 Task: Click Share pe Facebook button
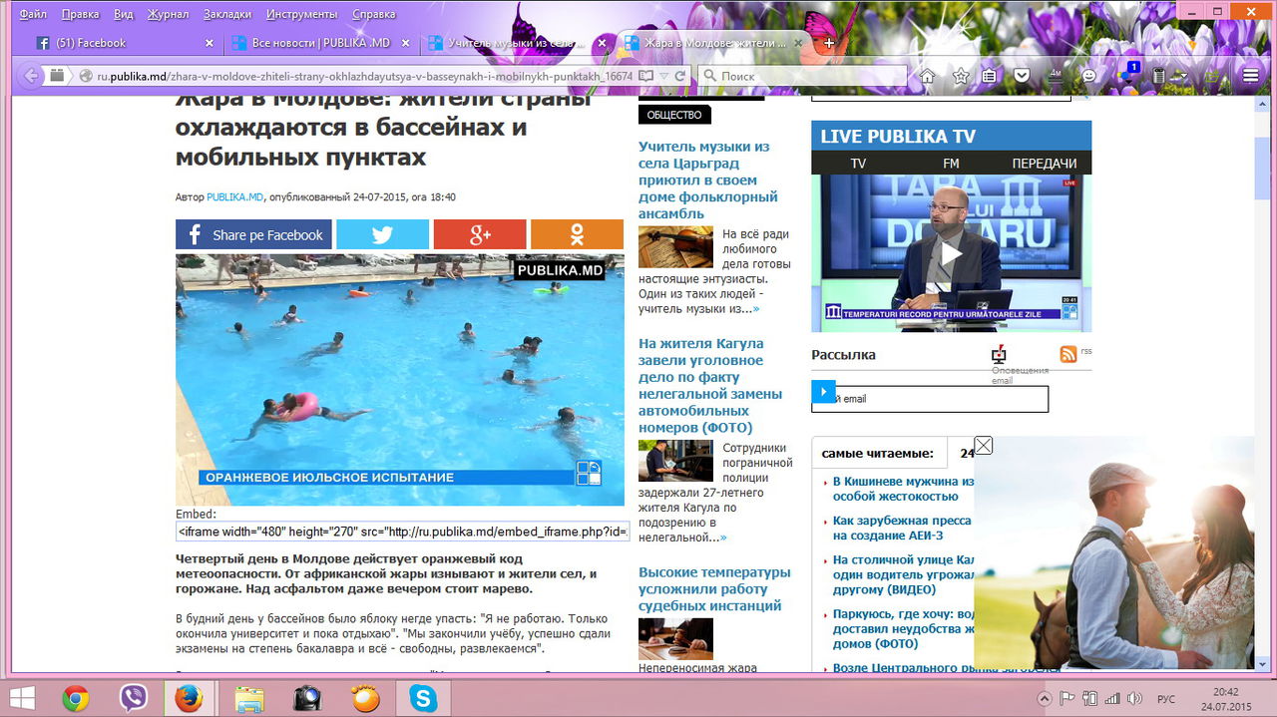tap(253, 234)
